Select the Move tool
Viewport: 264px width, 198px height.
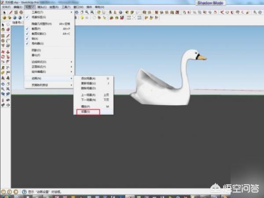click(3, 51)
